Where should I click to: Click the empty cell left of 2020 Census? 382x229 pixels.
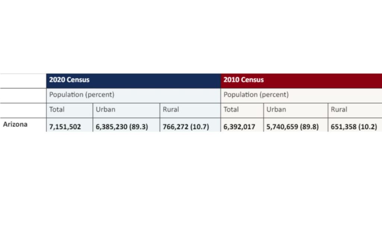[23, 80]
